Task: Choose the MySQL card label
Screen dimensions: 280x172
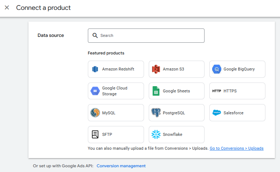Action: [x=109, y=113]
